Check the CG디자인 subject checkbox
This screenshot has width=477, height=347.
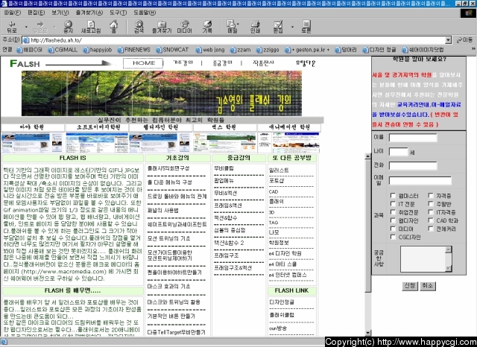(x=393, y=236)
